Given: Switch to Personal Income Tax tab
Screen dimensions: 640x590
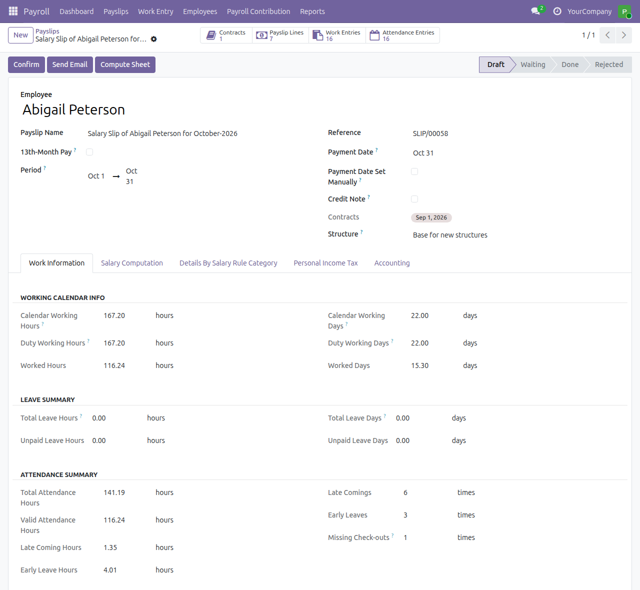Looking at the screenshot, I should [325, 263].
